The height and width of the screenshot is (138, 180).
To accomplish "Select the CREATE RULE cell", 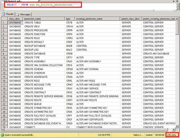I will tap(44, 38).
